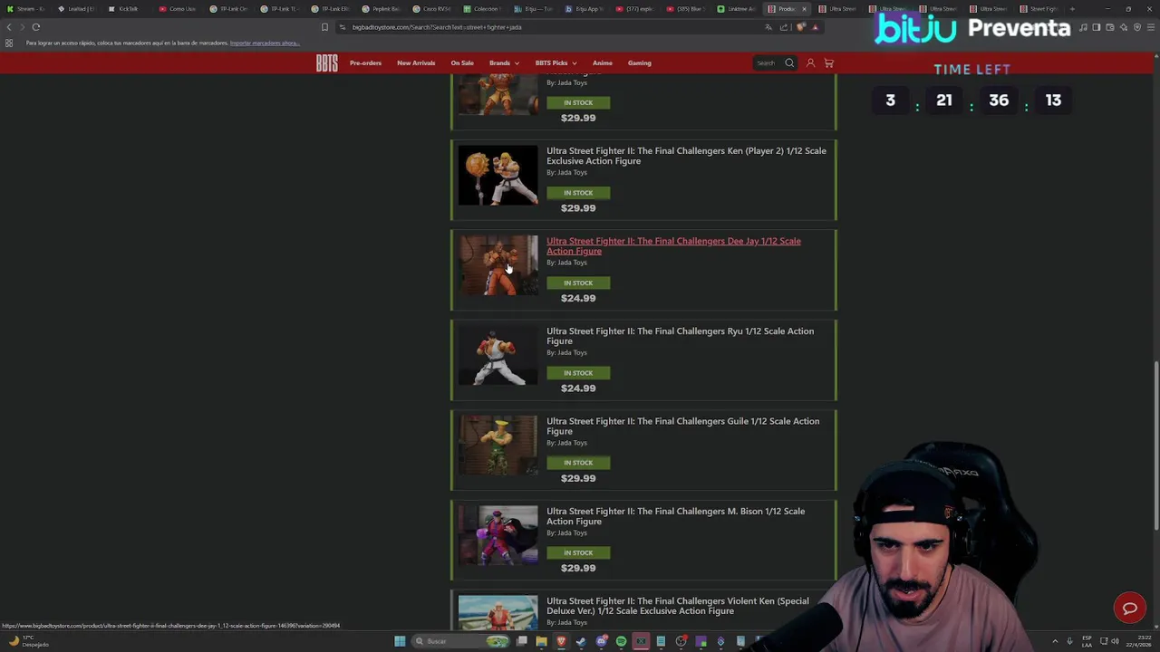Open Discord from taskbar
Viewport: 1160px width, 652px height.
(601, 641)
